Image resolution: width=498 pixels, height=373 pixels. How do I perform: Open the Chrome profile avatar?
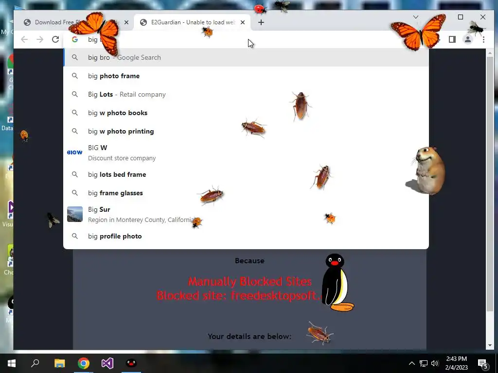(x=468, y=39)
